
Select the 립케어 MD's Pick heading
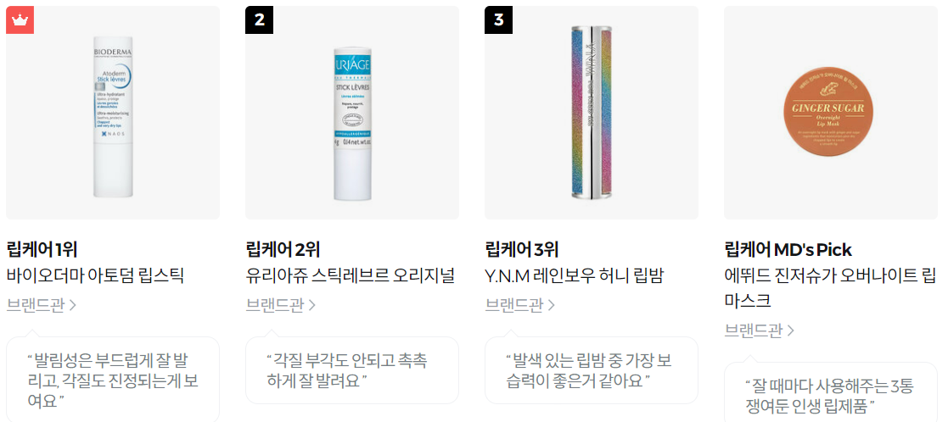[788, 249]
